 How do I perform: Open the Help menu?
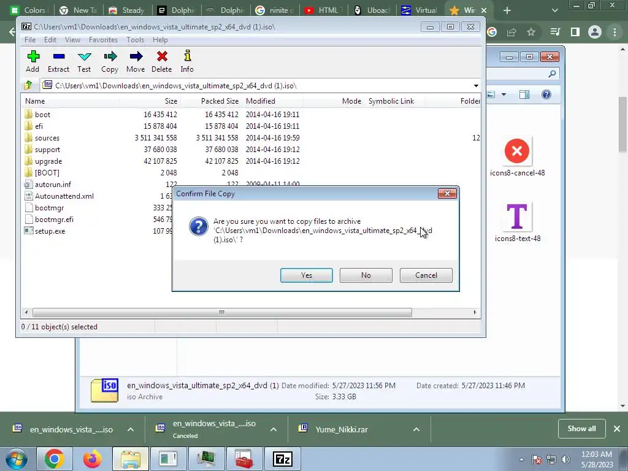(x=160, y=40)
